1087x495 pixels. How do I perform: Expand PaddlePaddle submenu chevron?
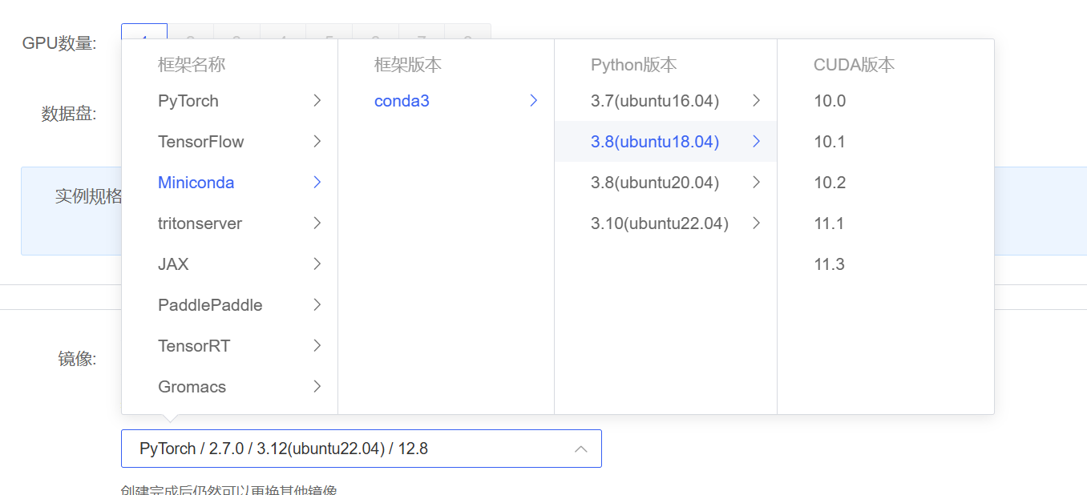click(x=317, y=305)
